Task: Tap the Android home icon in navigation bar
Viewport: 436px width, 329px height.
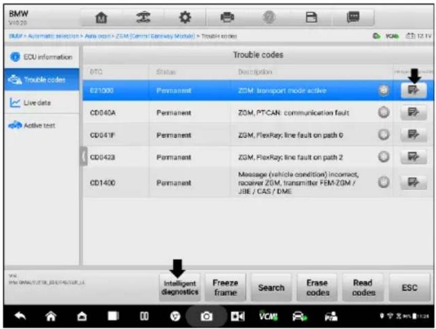Action: [x=51, y=316]
